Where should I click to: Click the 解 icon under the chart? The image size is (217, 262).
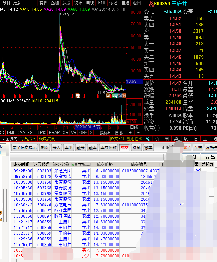pos(117,96)
